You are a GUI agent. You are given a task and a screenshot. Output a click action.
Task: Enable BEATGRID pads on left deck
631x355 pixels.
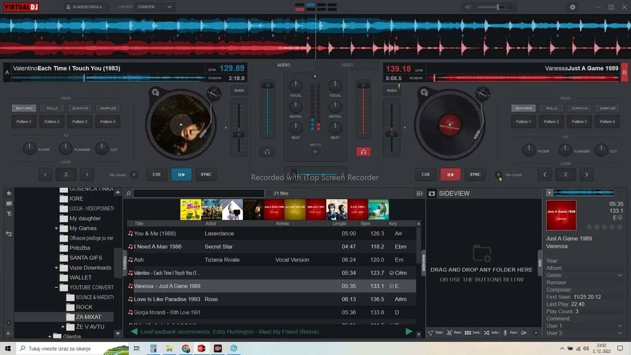[x=24, y=108]
